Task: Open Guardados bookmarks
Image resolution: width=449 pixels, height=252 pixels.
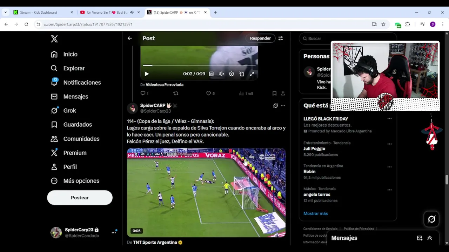Action: tap(71, 125)
